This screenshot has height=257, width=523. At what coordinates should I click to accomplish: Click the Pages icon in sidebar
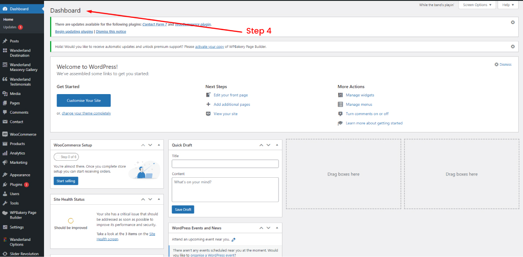(5, 103)
